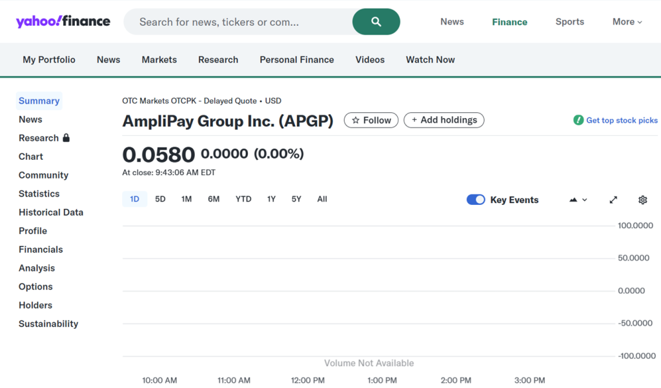Click the 12:00 PM x-axis label
The image size is (661, 388).
pos(308,380)
